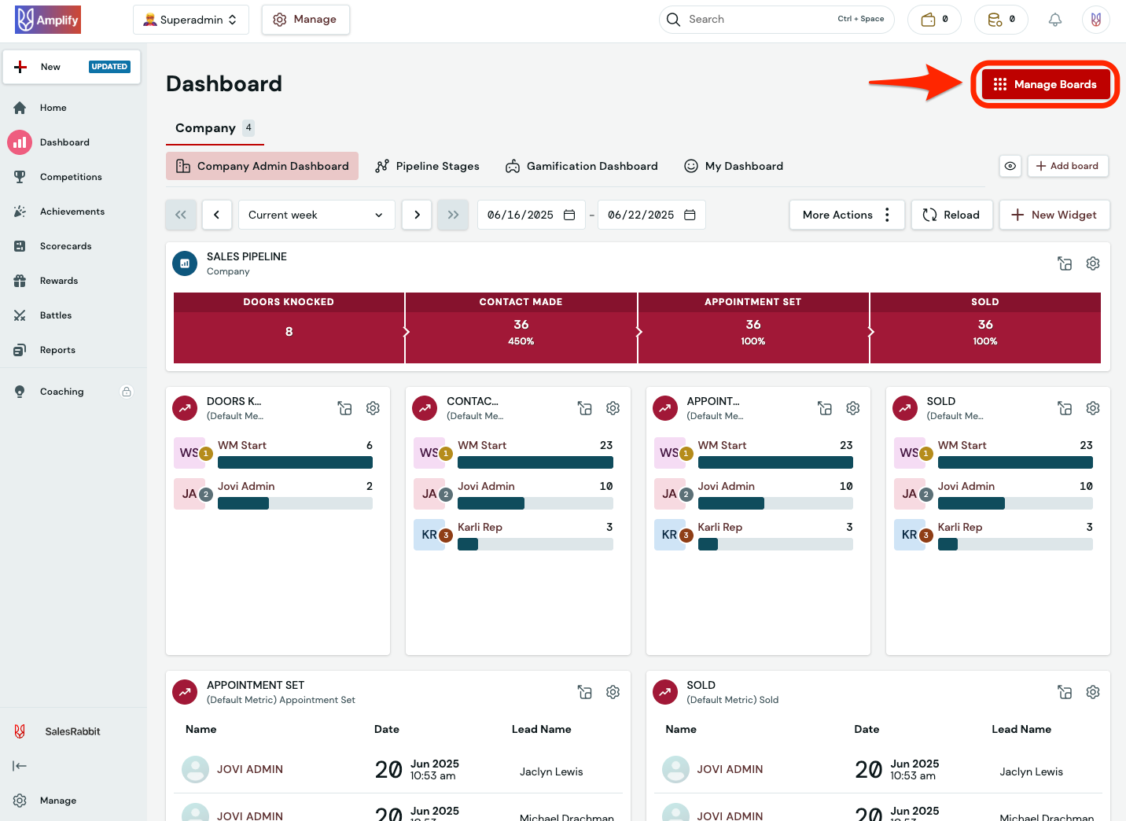Switch to Company Admin Dashboard board
Screen dimensions: 1126x821
point(262,166)
